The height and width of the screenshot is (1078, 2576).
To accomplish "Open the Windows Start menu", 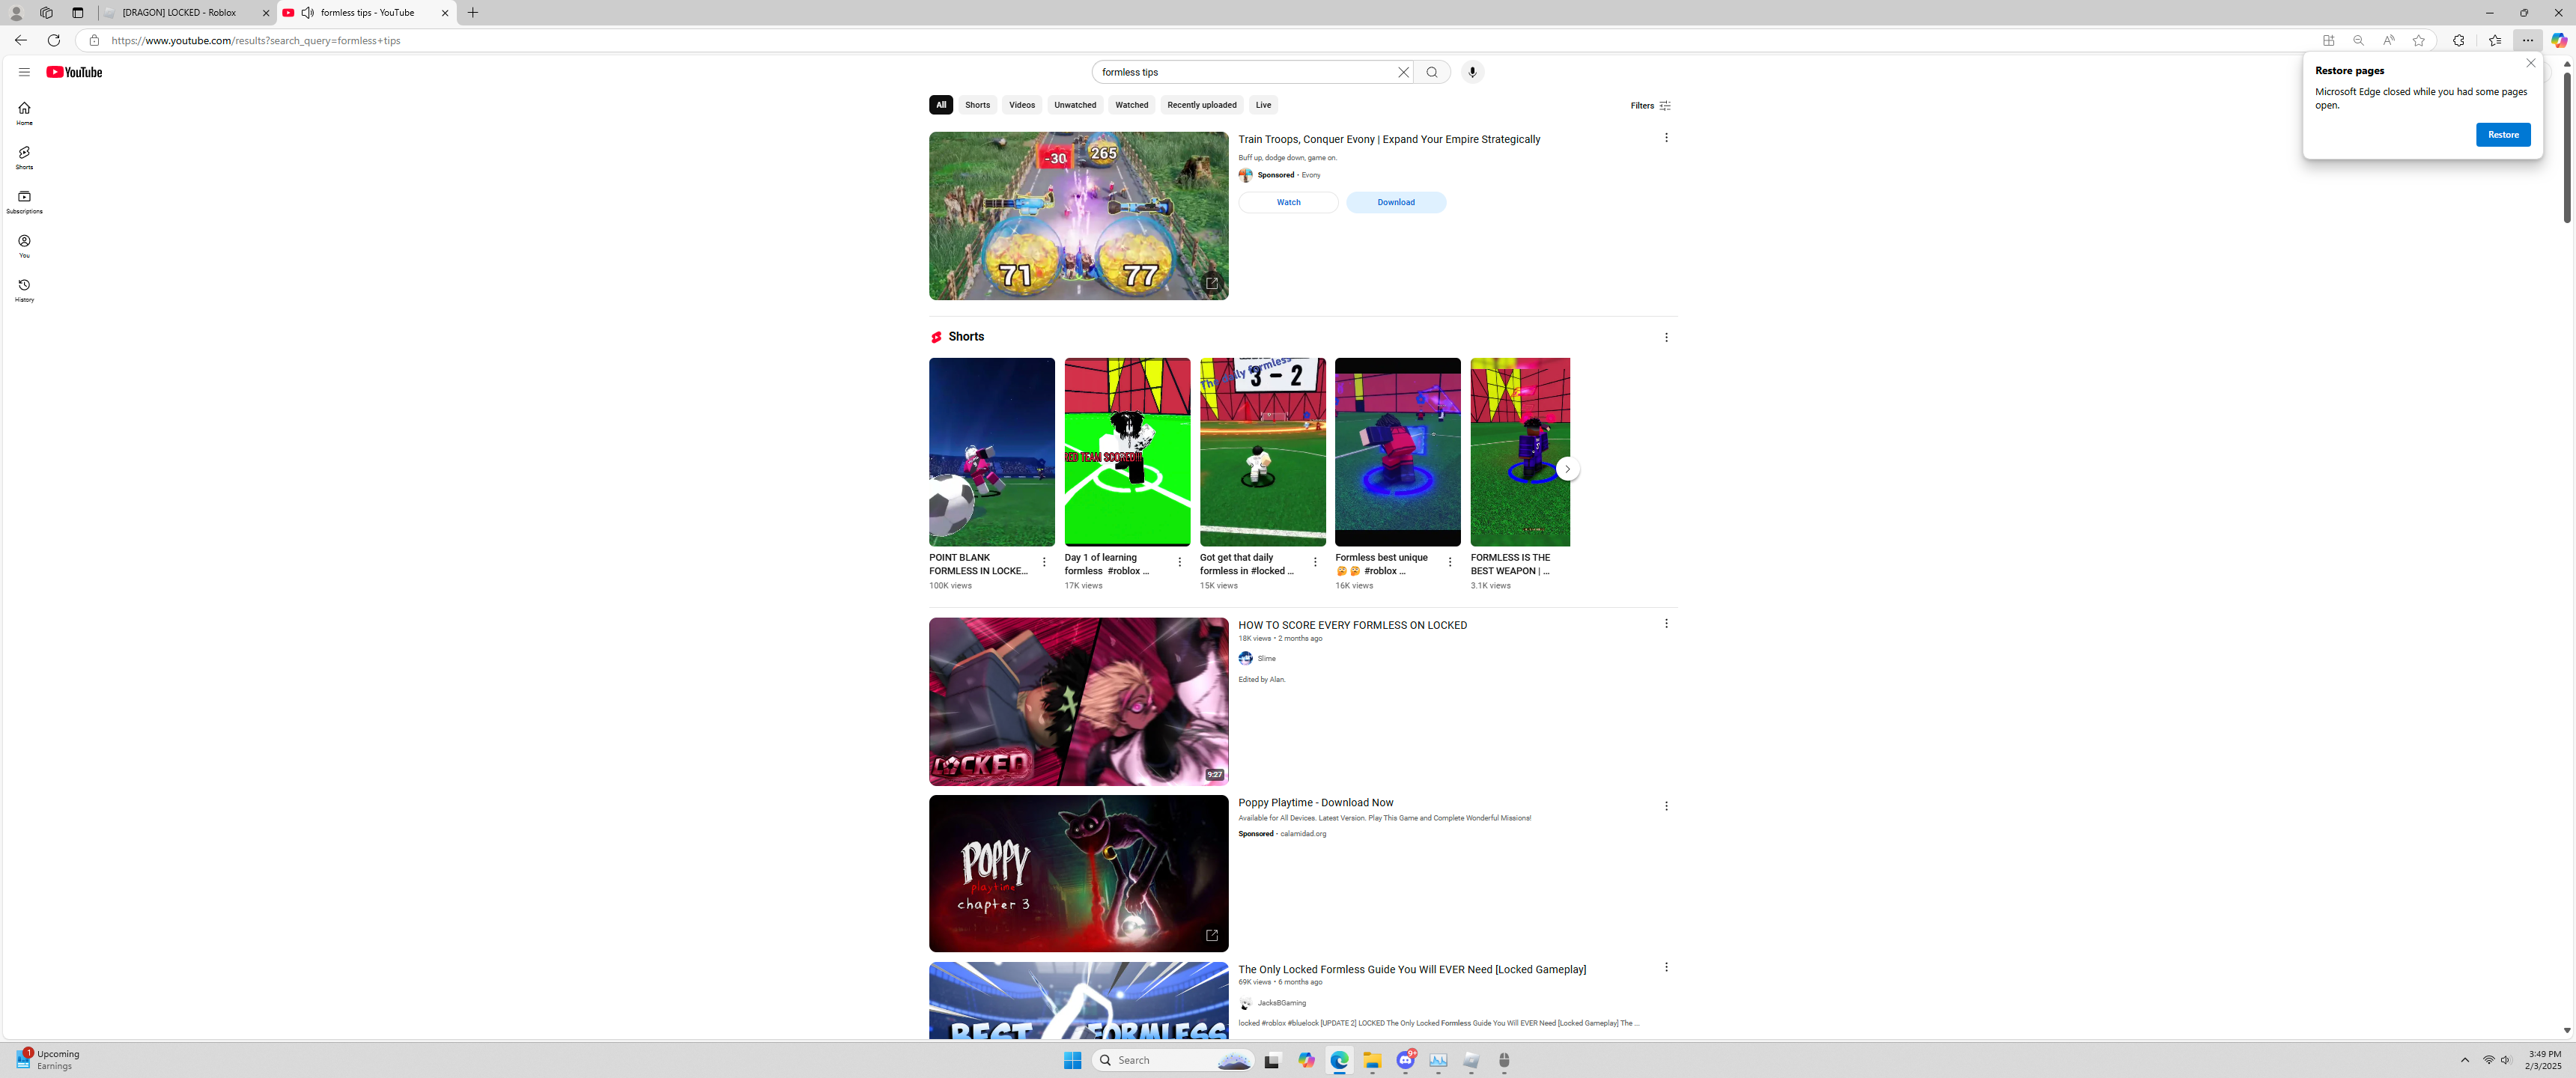I will coord(1073,1061).
